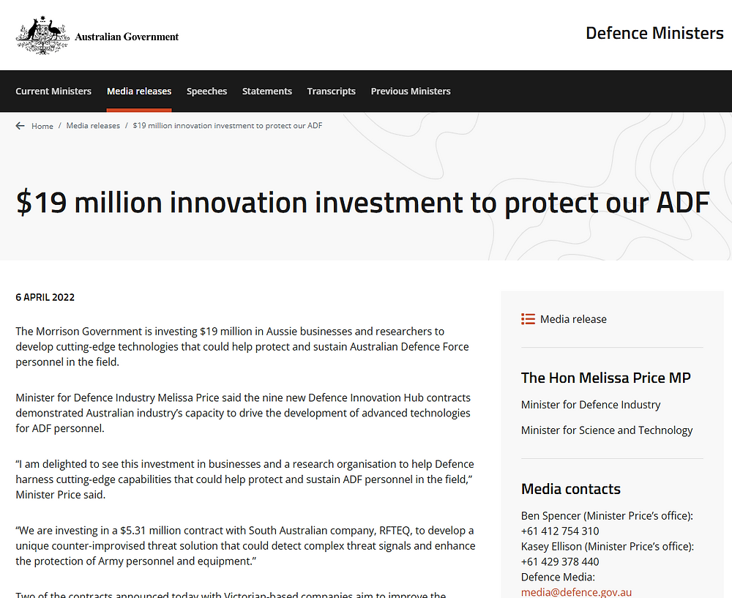
Task: Click 'Kasey Ellison (Minister Price's office)' text
Action: [x=608, y=546]
